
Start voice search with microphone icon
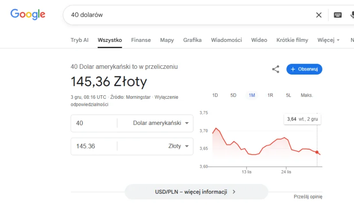click(352, 15)
